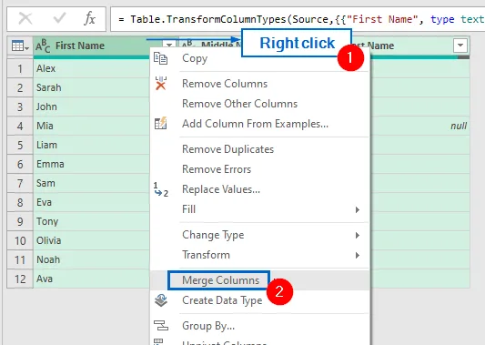Click the cell containing Sam
The image size is (485, 345).
point(92,183)
